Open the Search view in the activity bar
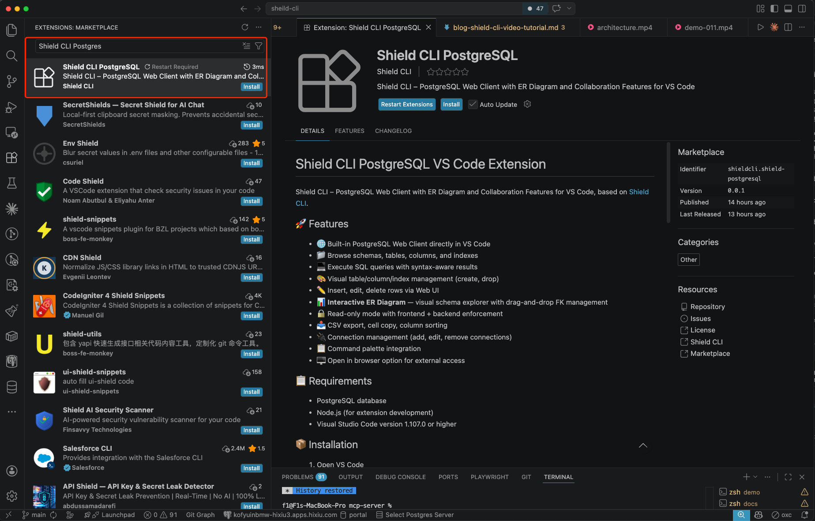This screenshot has width=815, height=521. coord(12,56)
